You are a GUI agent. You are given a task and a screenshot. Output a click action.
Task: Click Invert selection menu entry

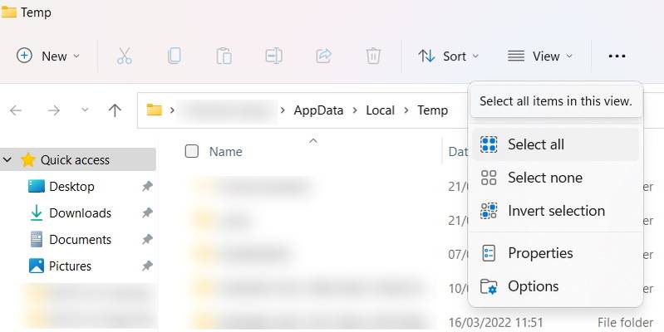tap(555, 211)
